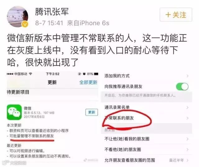Expand the 添加我的方式 chevron

click(x=187, y=76)
